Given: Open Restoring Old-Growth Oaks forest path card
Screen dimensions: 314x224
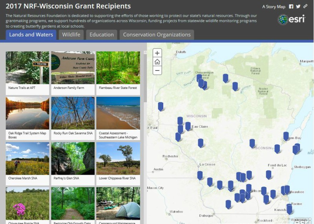Looking at the screenshot, I should [73, 206].
